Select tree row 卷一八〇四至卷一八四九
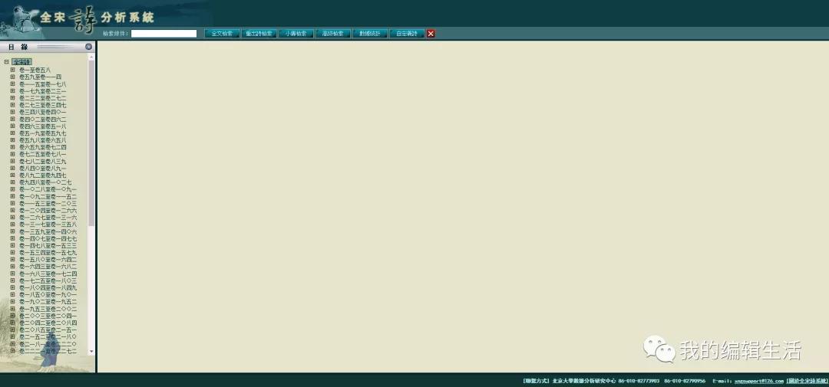829x387 pixels. 48,287
